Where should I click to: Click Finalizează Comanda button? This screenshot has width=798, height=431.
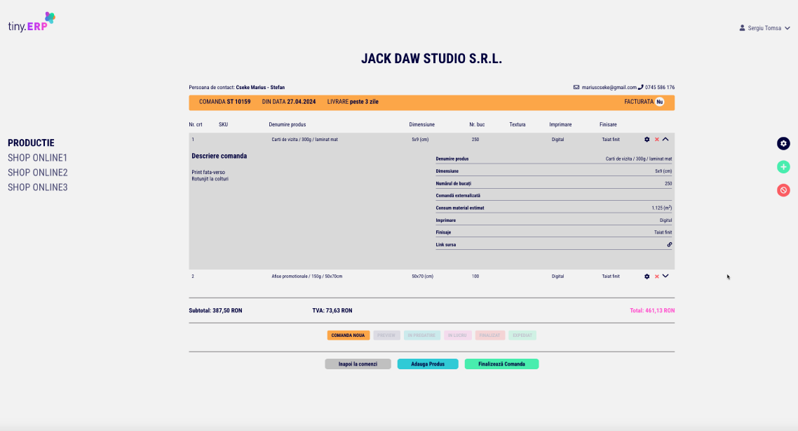tap(501, 364)
